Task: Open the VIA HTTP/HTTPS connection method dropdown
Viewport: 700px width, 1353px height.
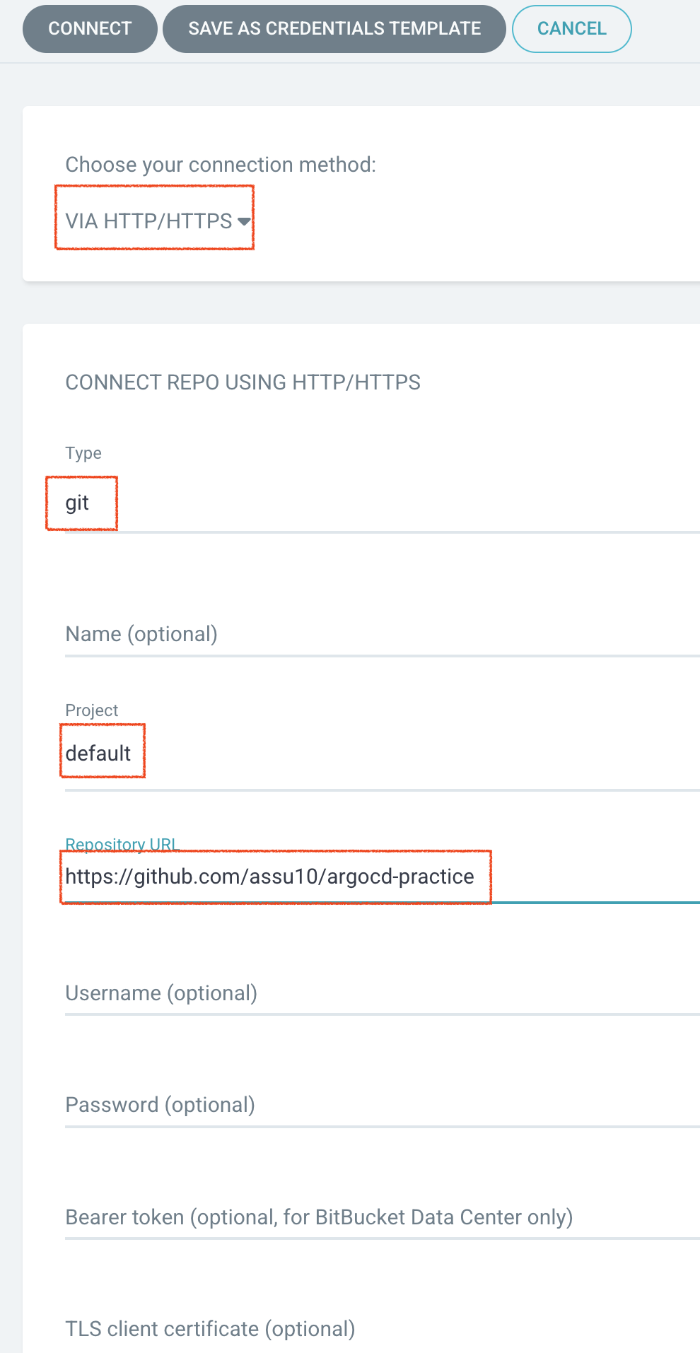Action: coord(149,221)
